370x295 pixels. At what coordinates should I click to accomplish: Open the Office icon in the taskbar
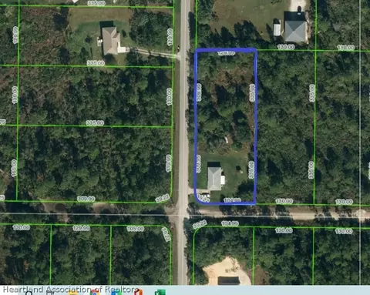coord(138,292)
